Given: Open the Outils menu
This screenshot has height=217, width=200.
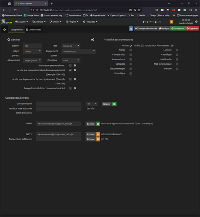Looking at the screenshot, I should pyautogui.click(x=55, y=22).
